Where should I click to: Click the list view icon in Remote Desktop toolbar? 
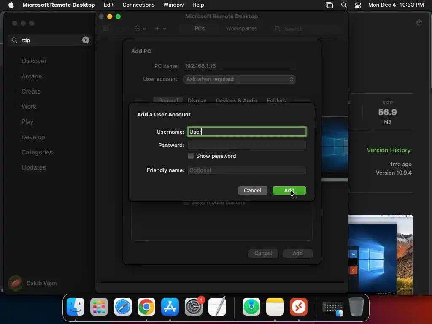tap(121, 28)
